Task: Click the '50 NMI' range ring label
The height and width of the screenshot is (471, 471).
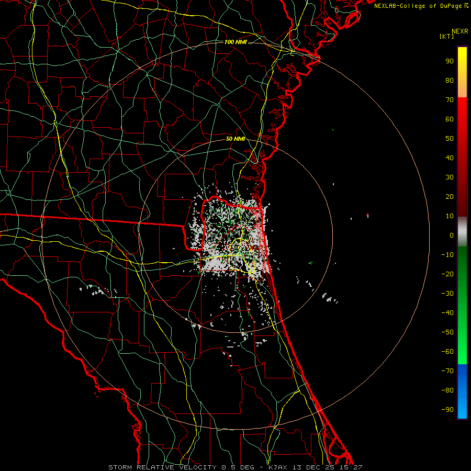Action: click(236, 139)
